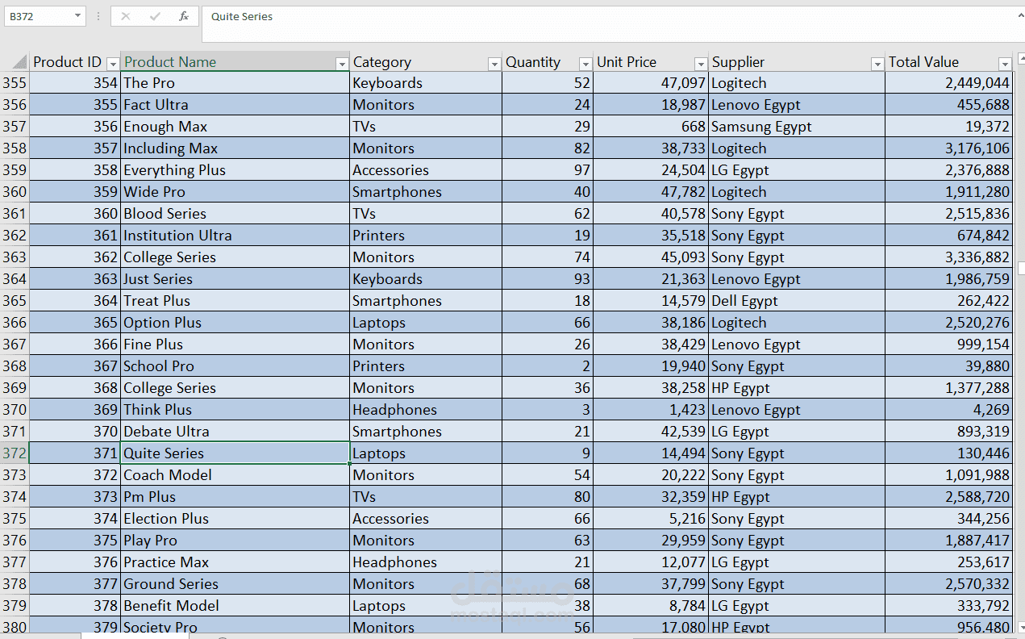The height and width of the screenshot is (639, 1025).
Task: Select cell 'Election Plus'
Action: [235, 519]
